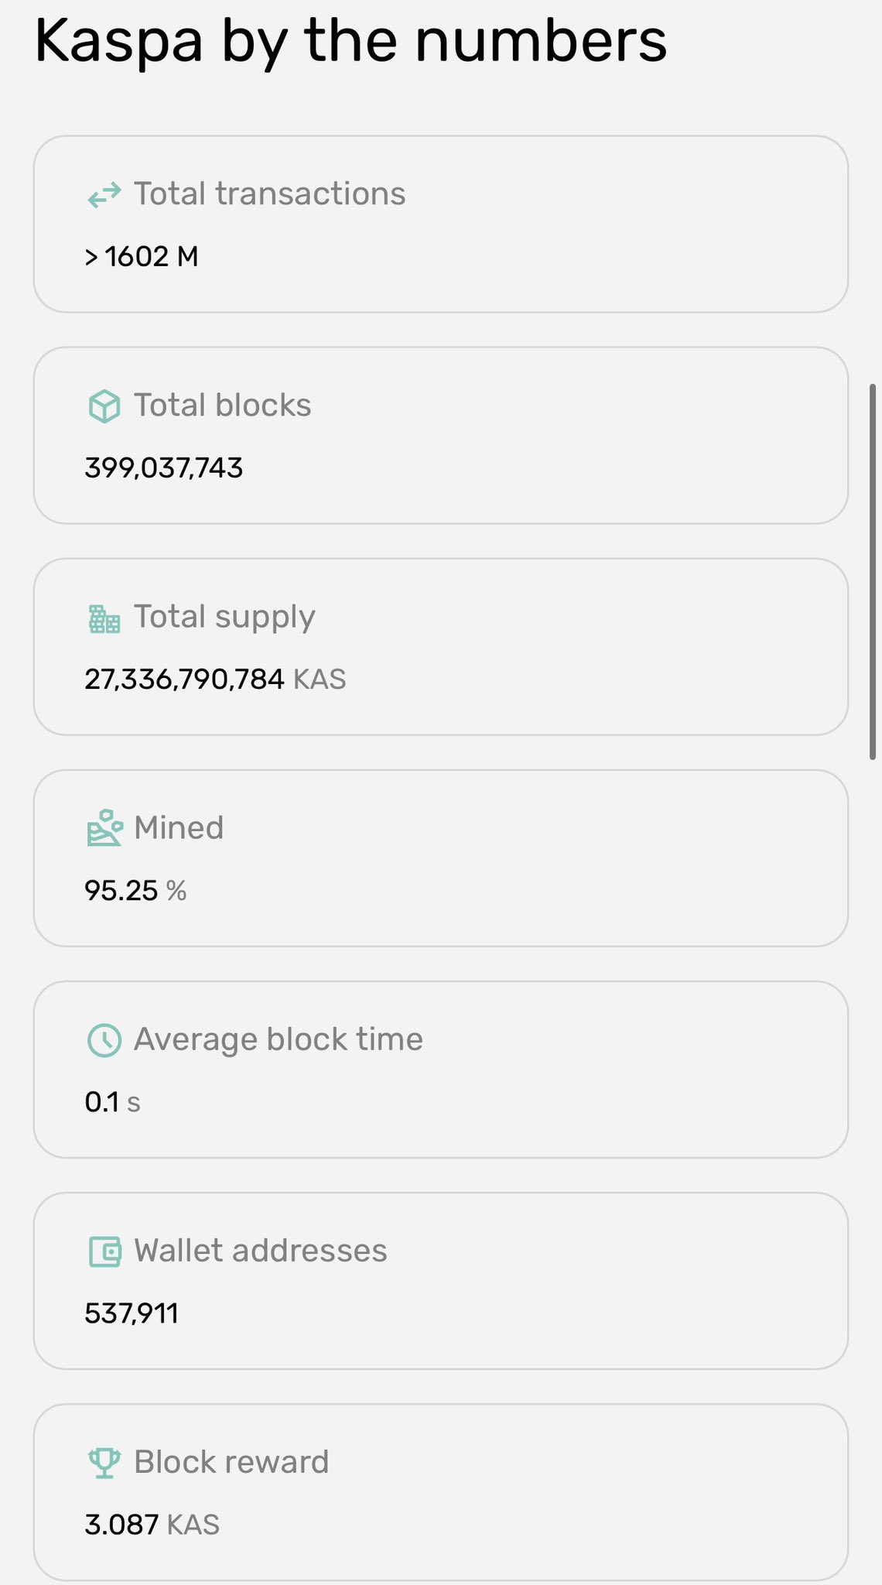This screenshot has height=1585, width=882.
Task: Click the Average block time clock icon
Action: pyautogui.click(x=104, y=1040)
